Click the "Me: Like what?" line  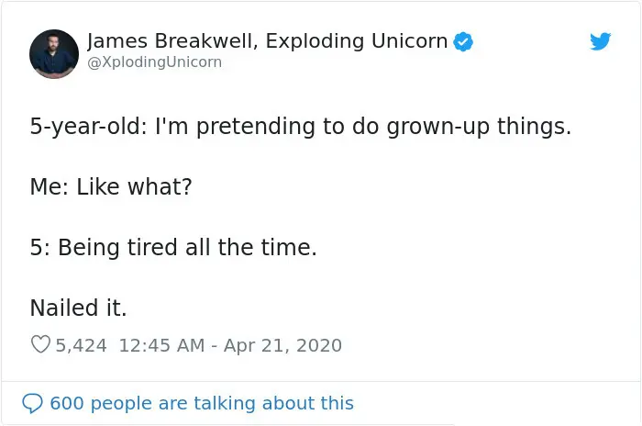(111, 186)
